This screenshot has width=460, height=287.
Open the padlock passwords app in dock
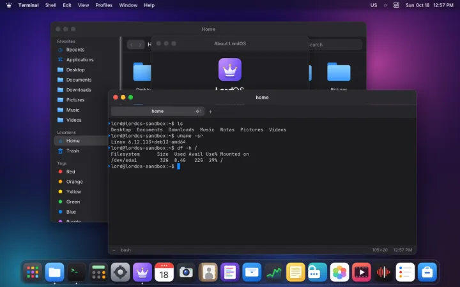(x=318, y=272)
